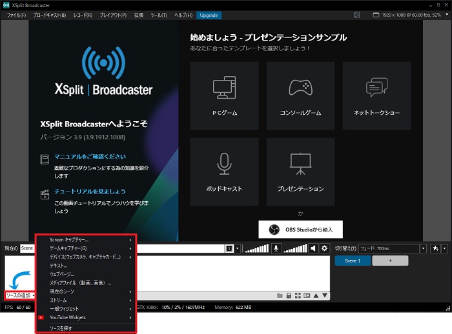Click the share icon in the menu bar
Viewport: 452px width, 334px height.
tap(356, 15)
